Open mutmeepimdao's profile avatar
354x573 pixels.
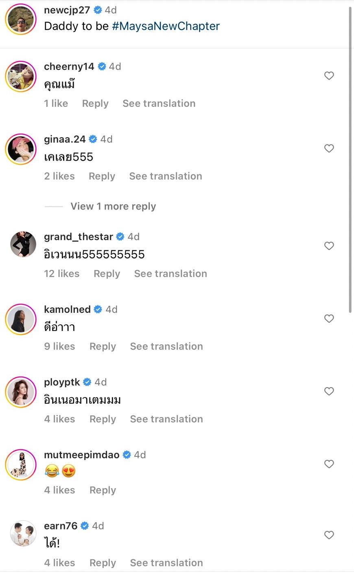[21, 465]
